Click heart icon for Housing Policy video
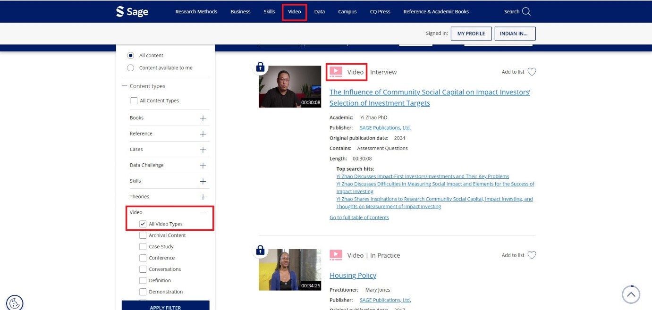 point(532,255)
